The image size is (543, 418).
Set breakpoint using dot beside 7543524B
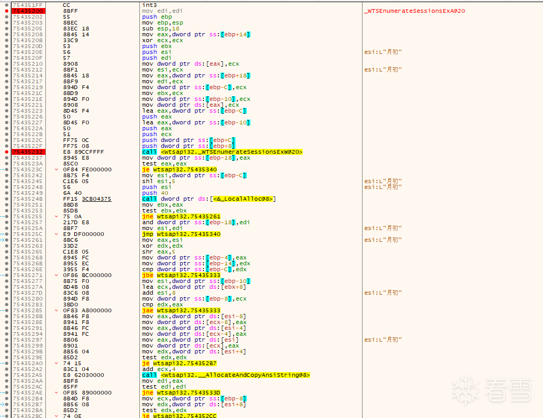(6, 199)
